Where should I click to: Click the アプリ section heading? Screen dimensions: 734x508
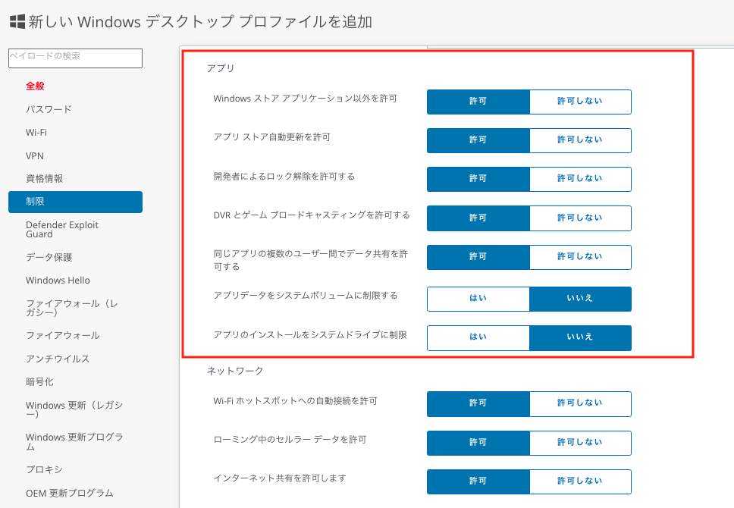coord(221,68)
